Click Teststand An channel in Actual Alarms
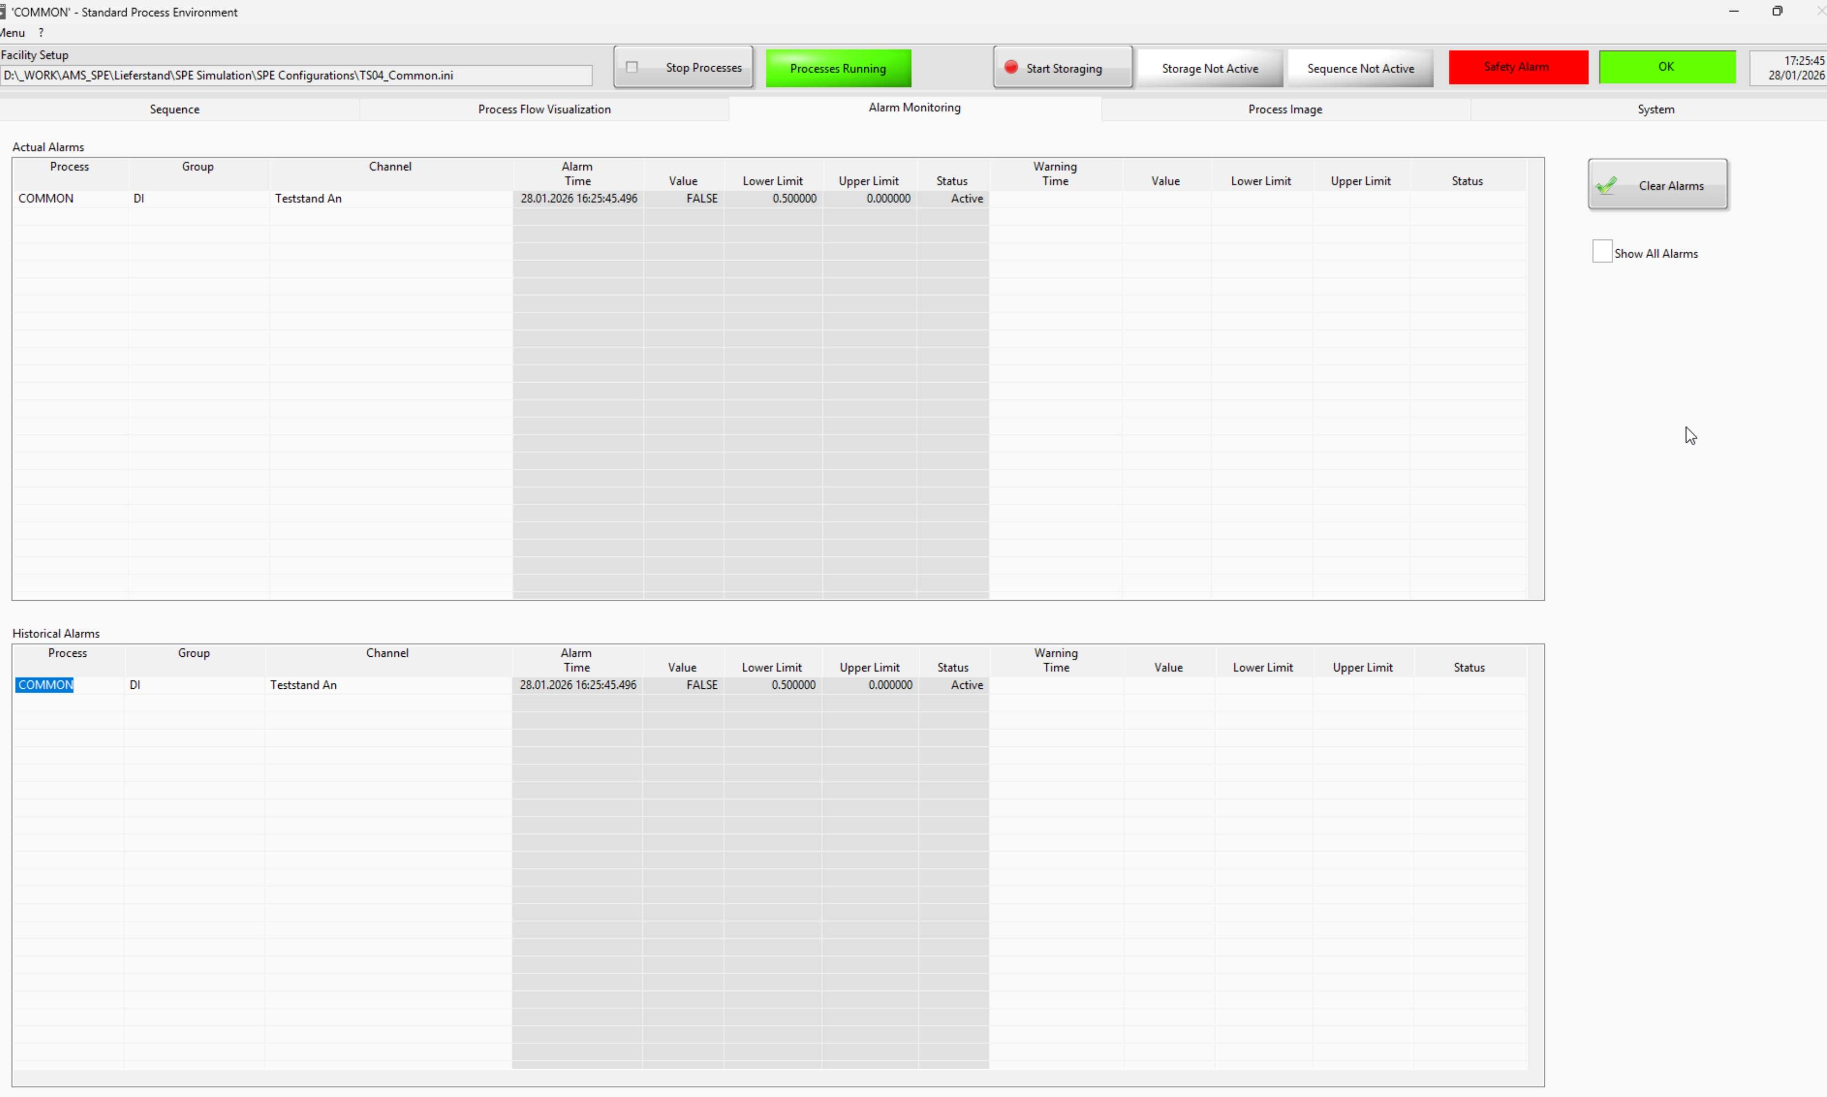Viewport: 1827px width, 1097px height. point(308,199)
